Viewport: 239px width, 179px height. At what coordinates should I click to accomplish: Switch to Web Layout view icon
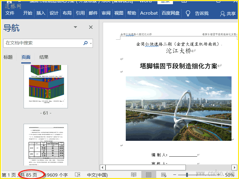coord(163,175)
